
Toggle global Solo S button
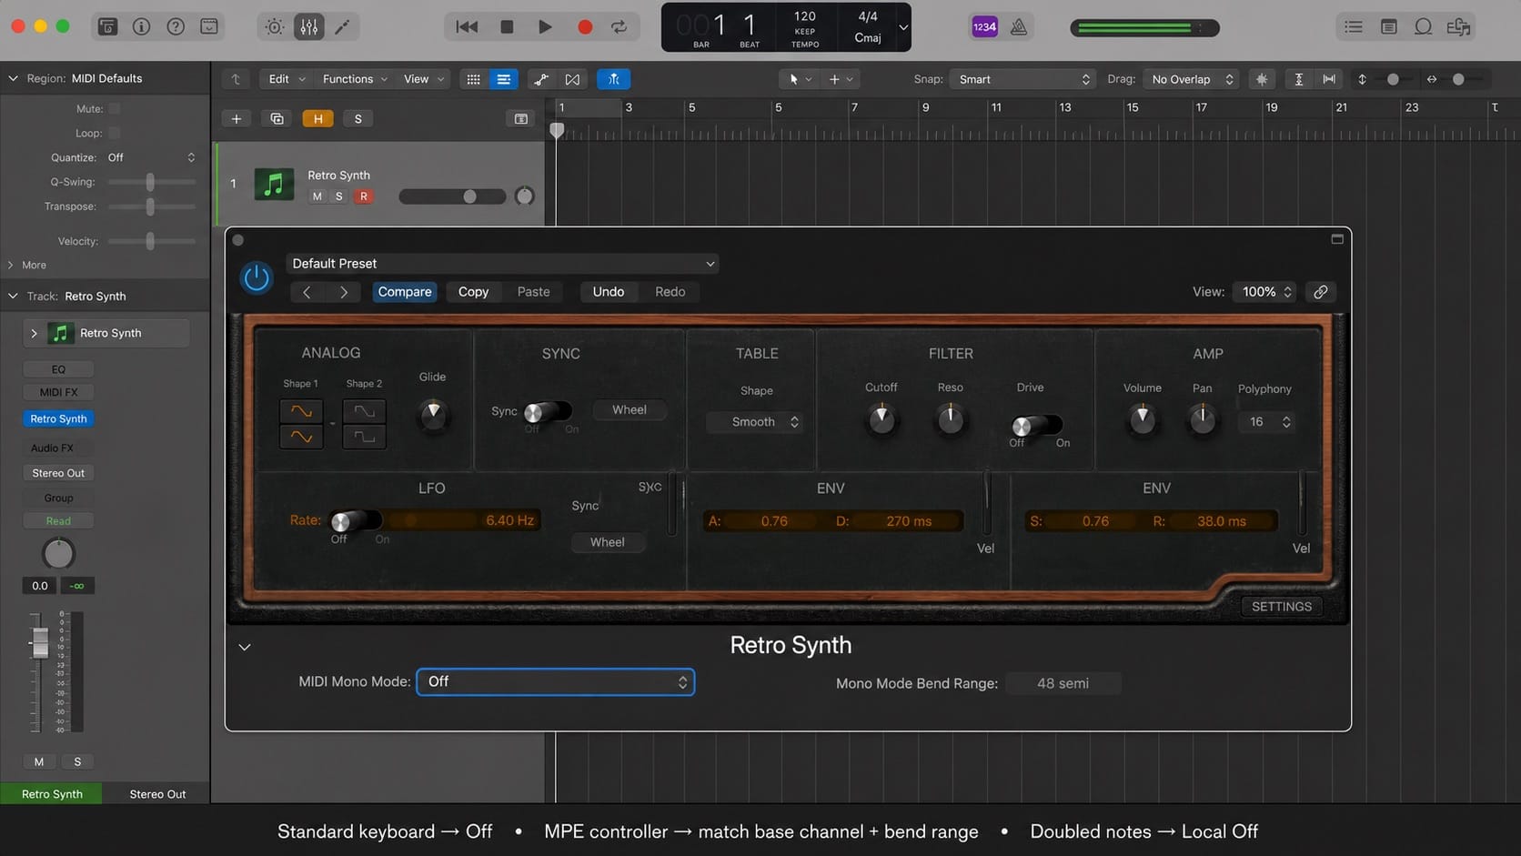358,118
